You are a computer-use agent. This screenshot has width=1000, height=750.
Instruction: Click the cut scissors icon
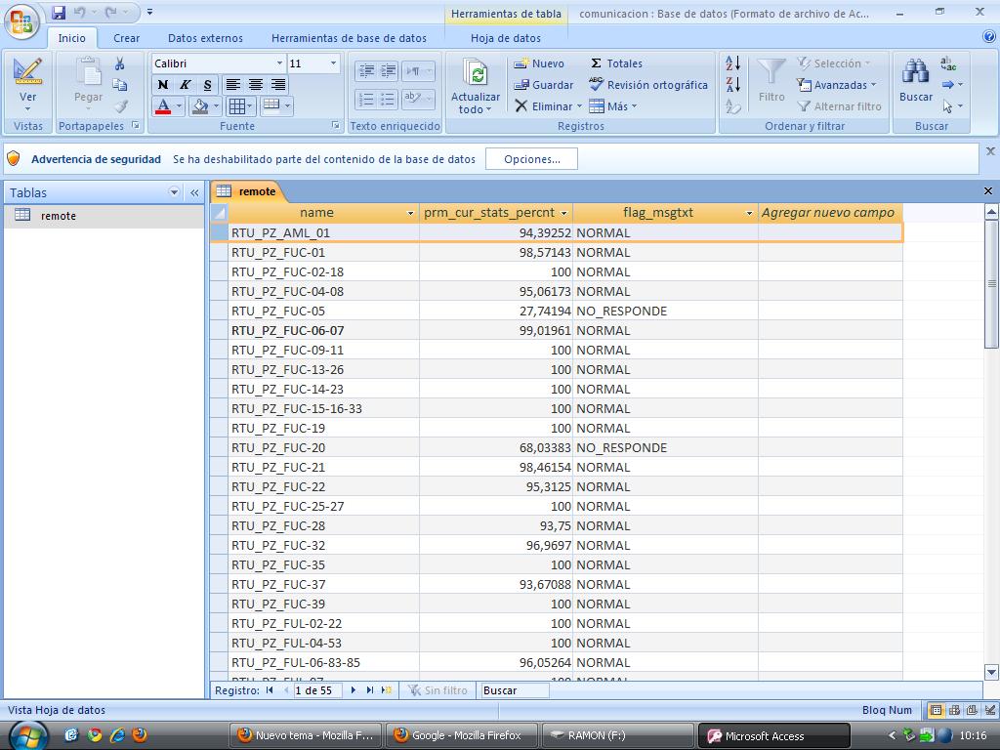tap(120, 63)
